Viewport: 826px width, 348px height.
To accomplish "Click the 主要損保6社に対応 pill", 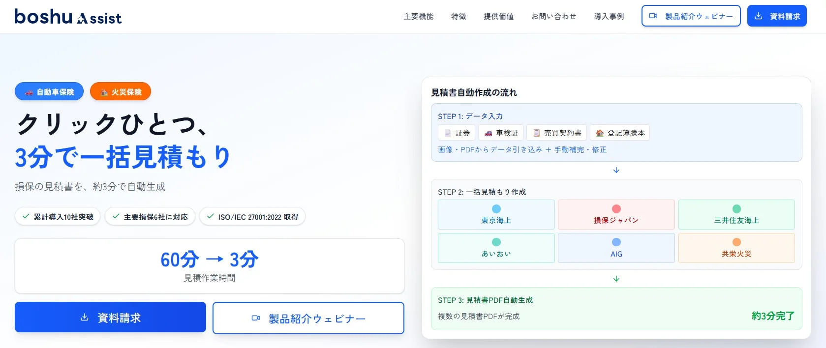I will (x=150, y=216).
